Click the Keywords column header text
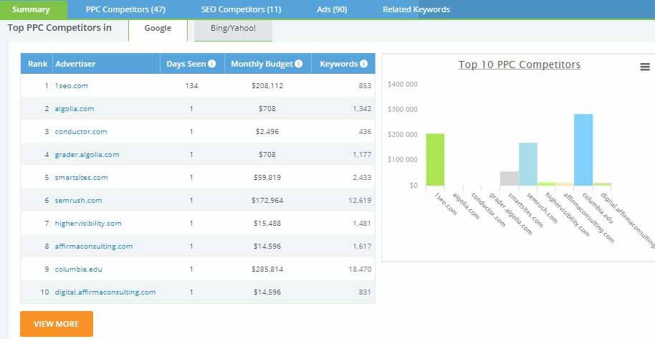Screen dimensions: 655x339 coord(339,64)
